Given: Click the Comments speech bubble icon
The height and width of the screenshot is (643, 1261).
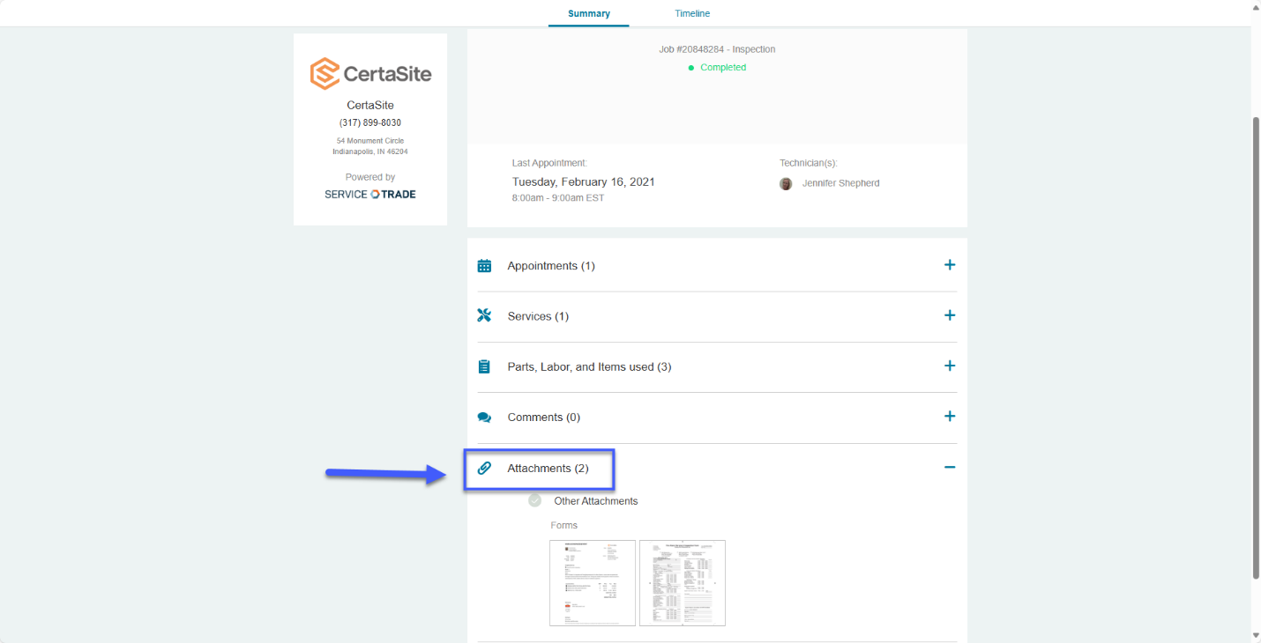Looking at the screenshot, I should 484,416.
